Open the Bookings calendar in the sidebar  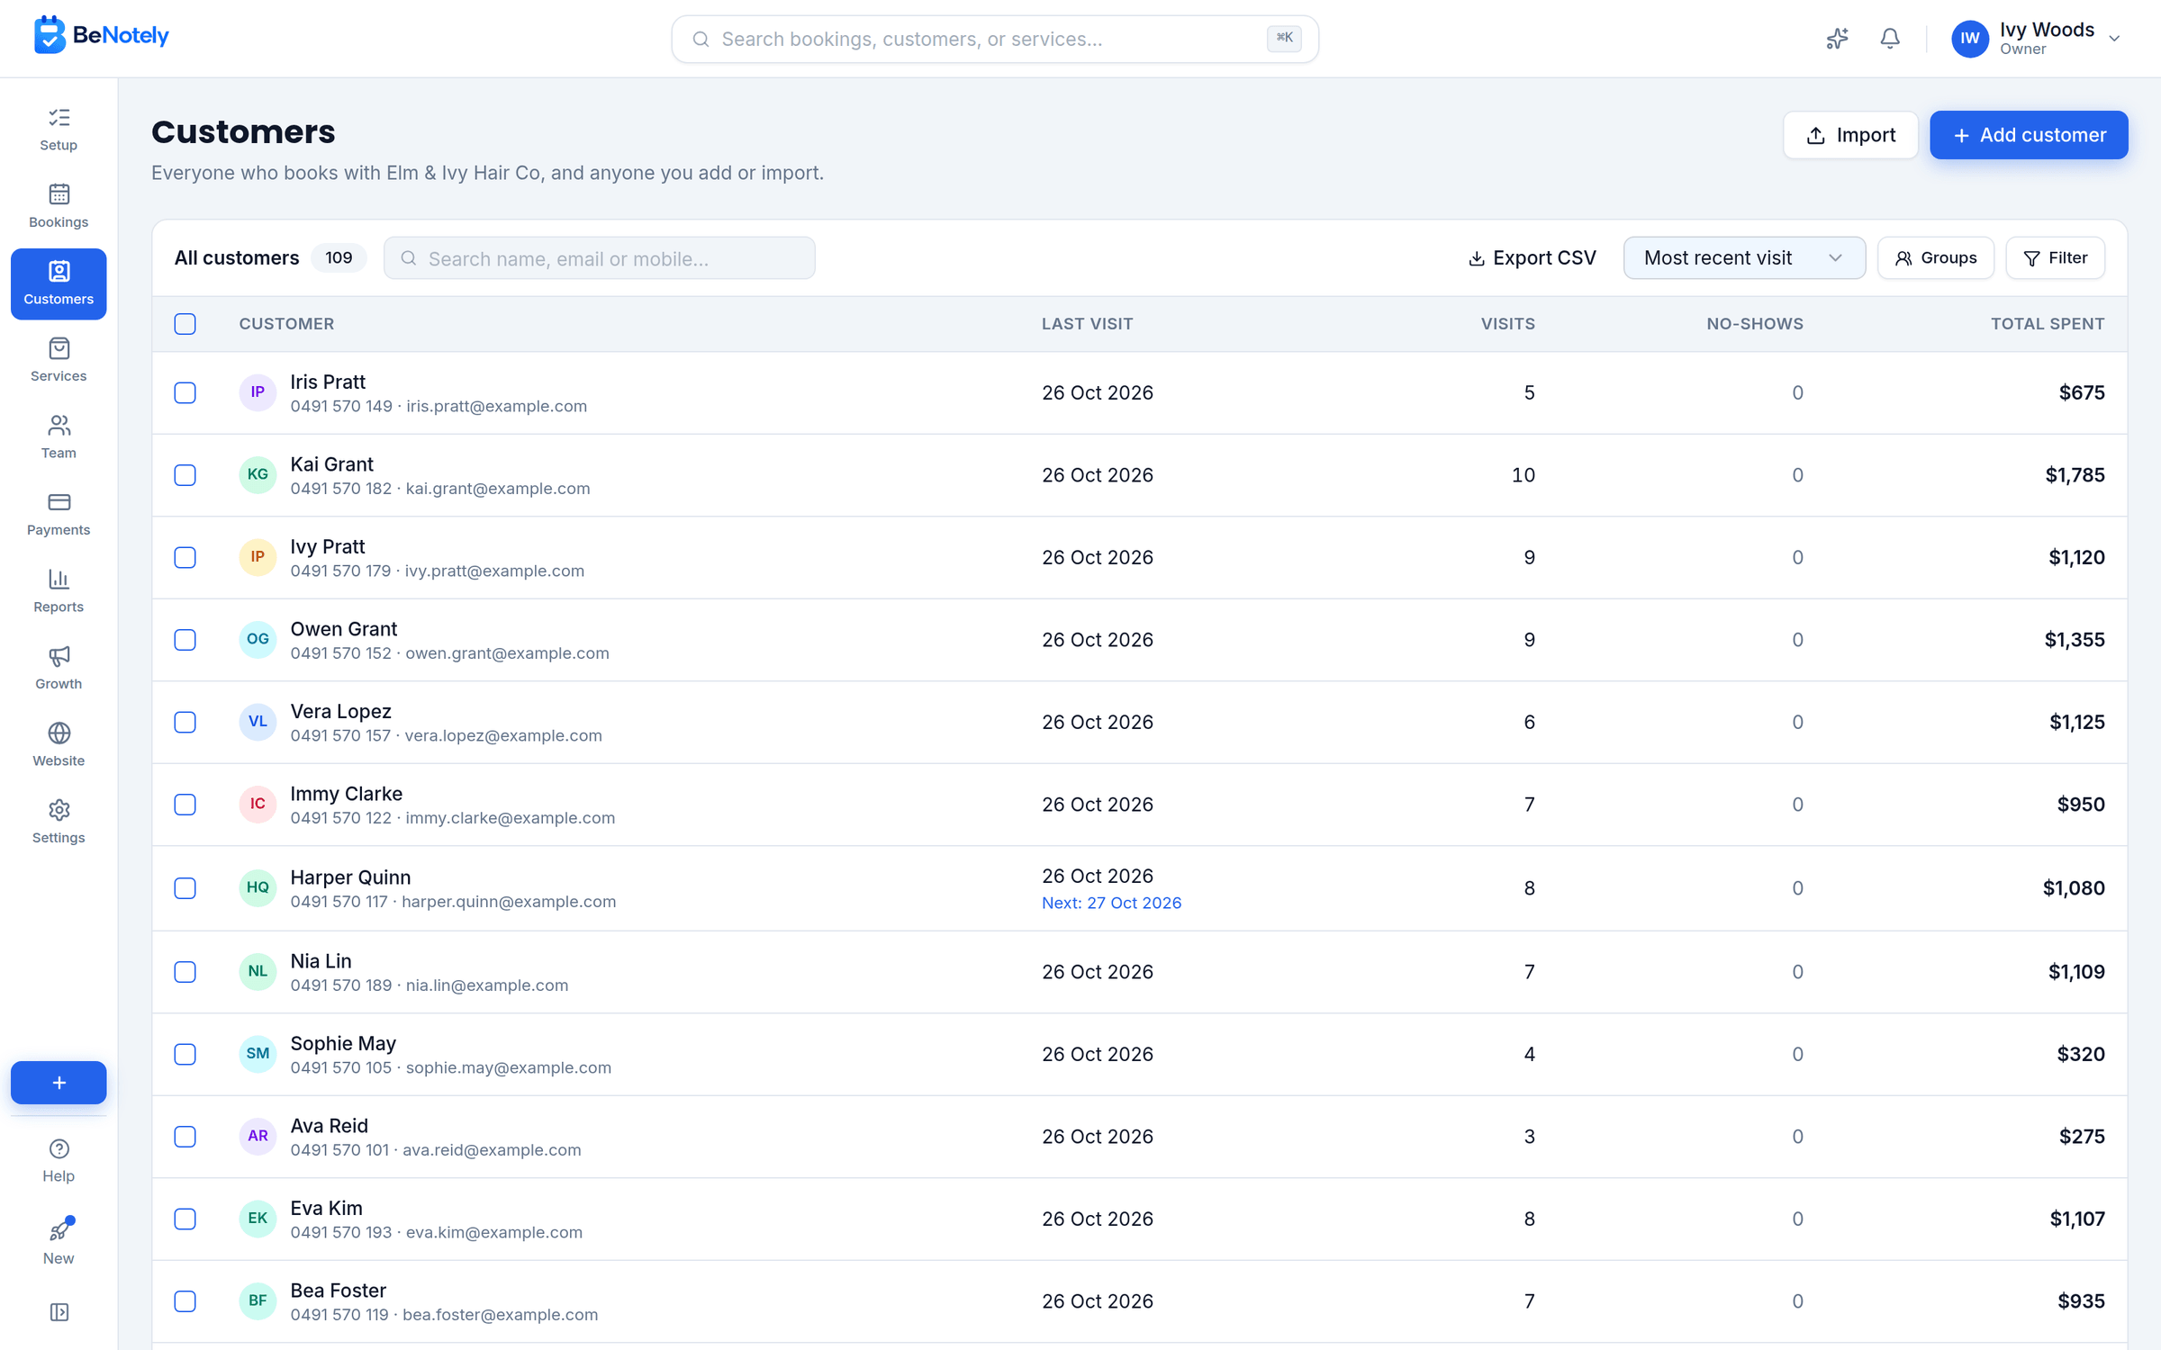pyautogui.click(x=59, y=206)
